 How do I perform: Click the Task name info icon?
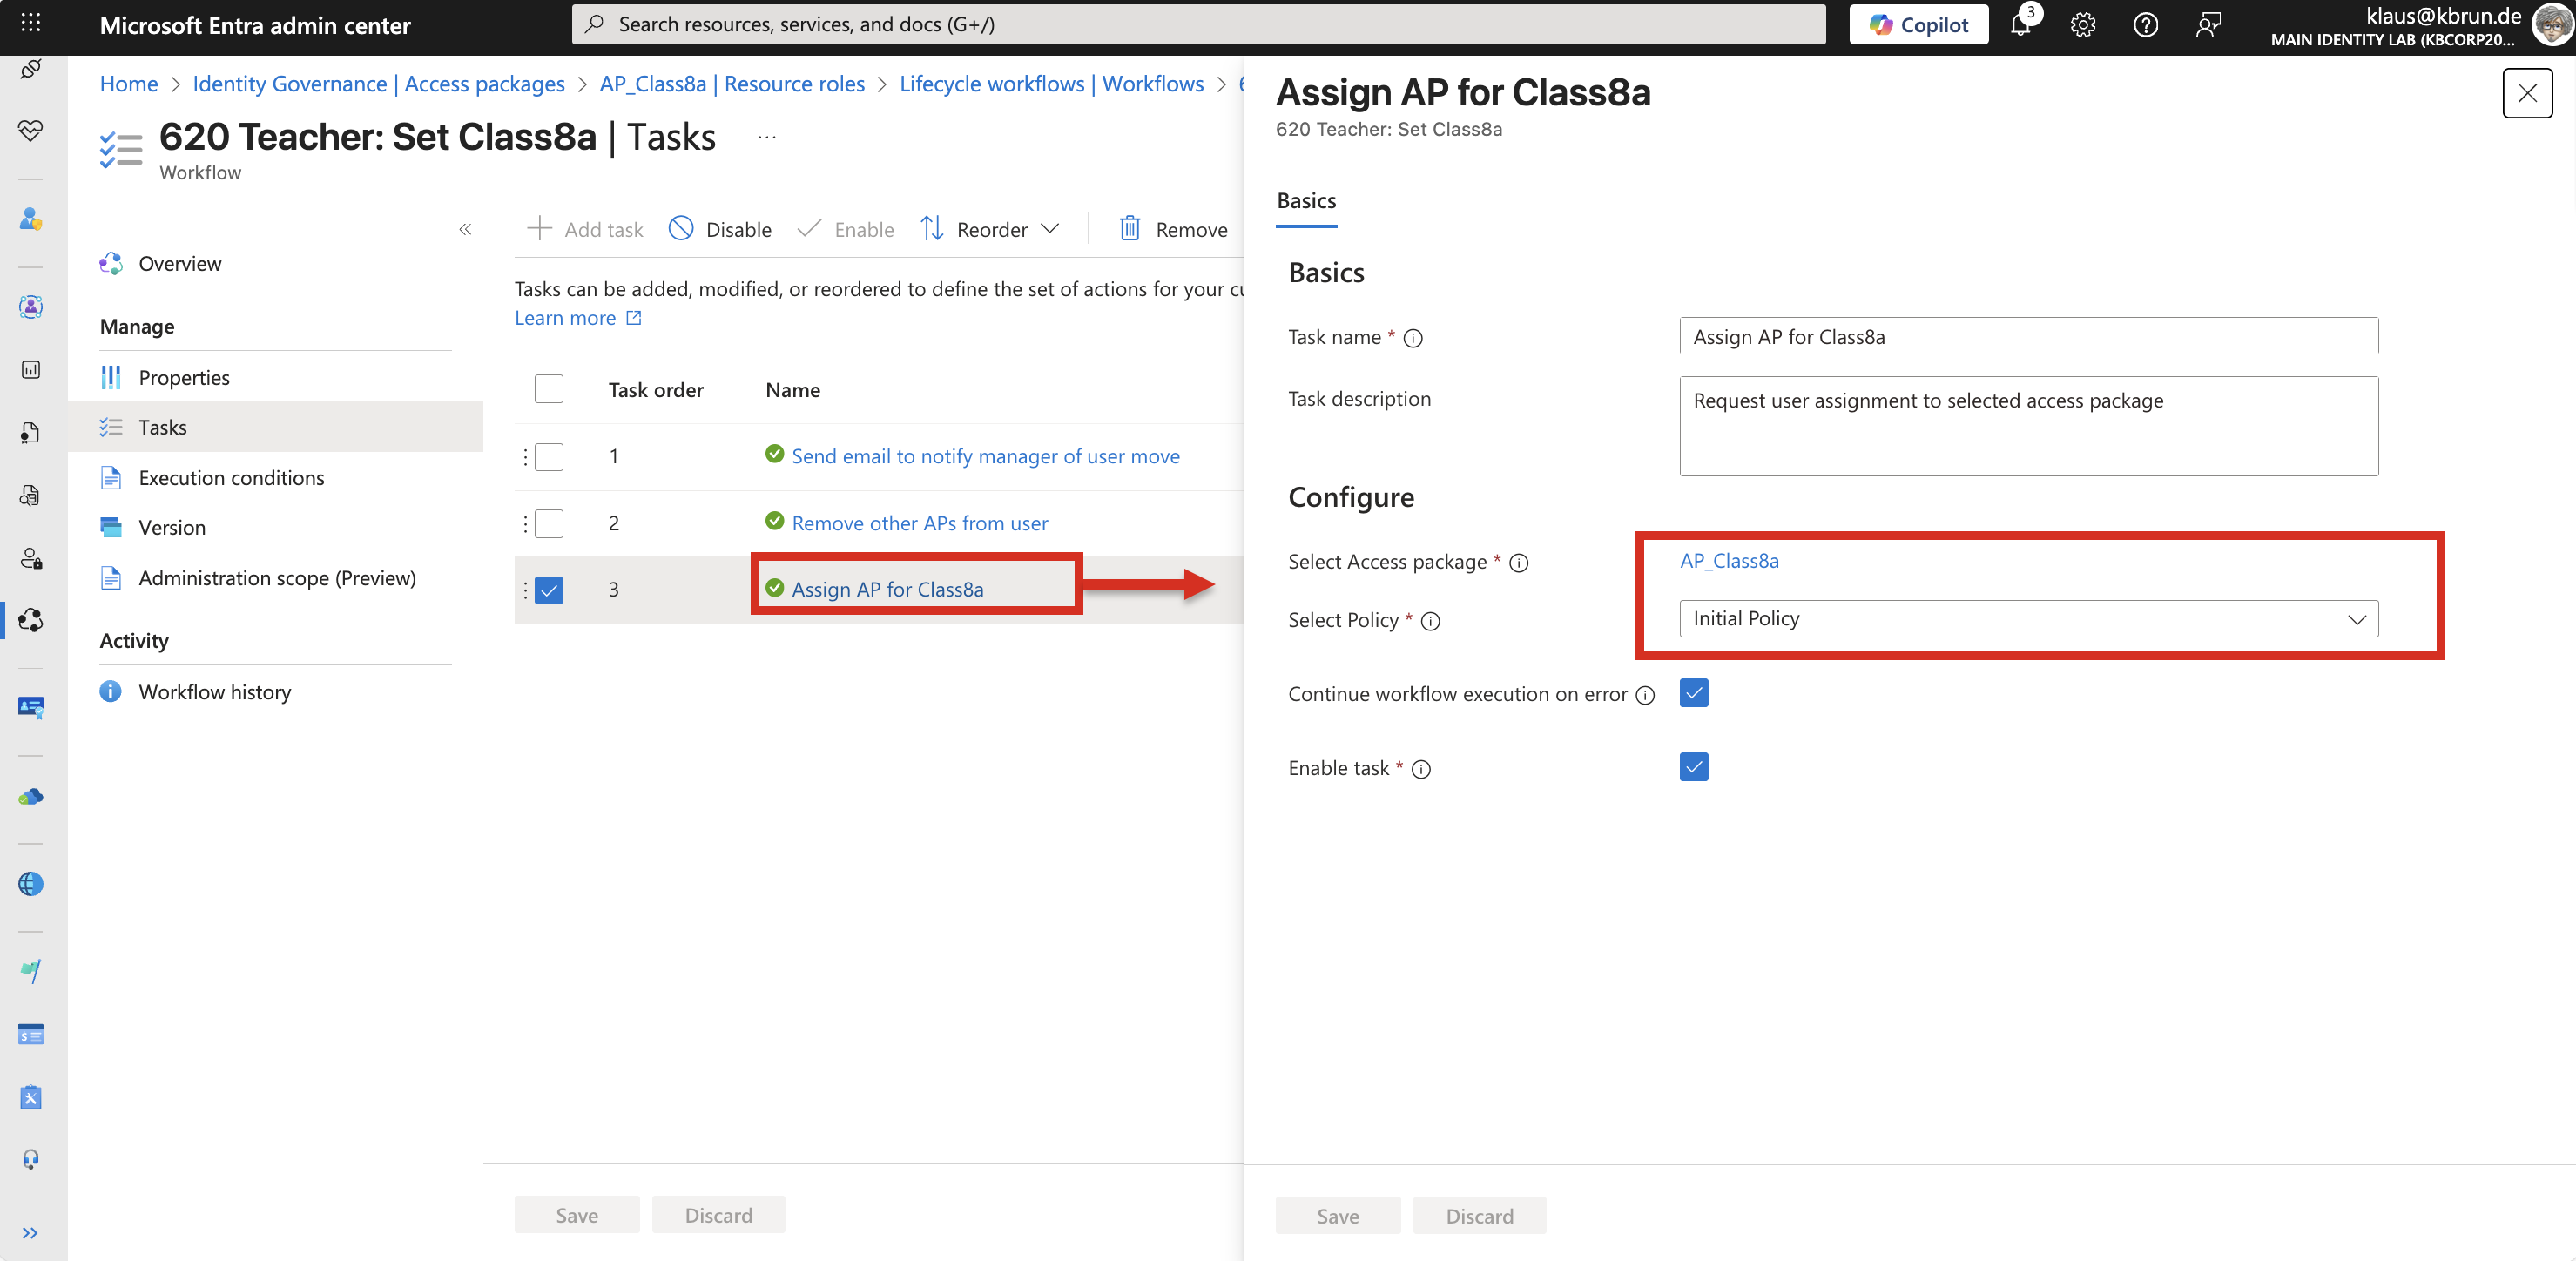click(x=1412, y=338)
